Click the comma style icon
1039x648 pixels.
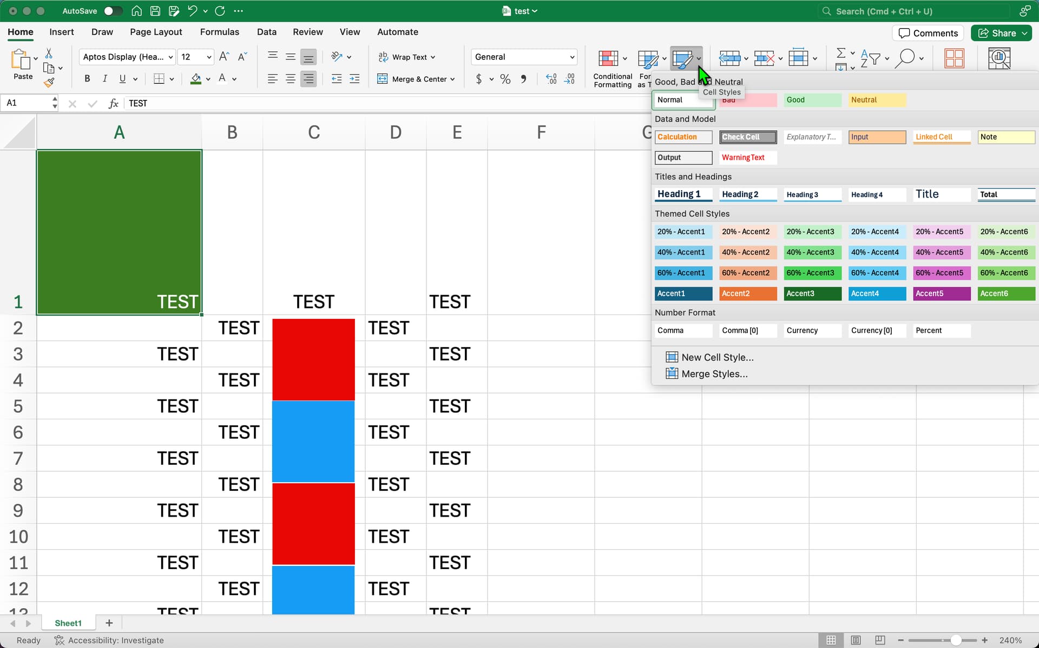pyautogui.click(x=523, y=79)
